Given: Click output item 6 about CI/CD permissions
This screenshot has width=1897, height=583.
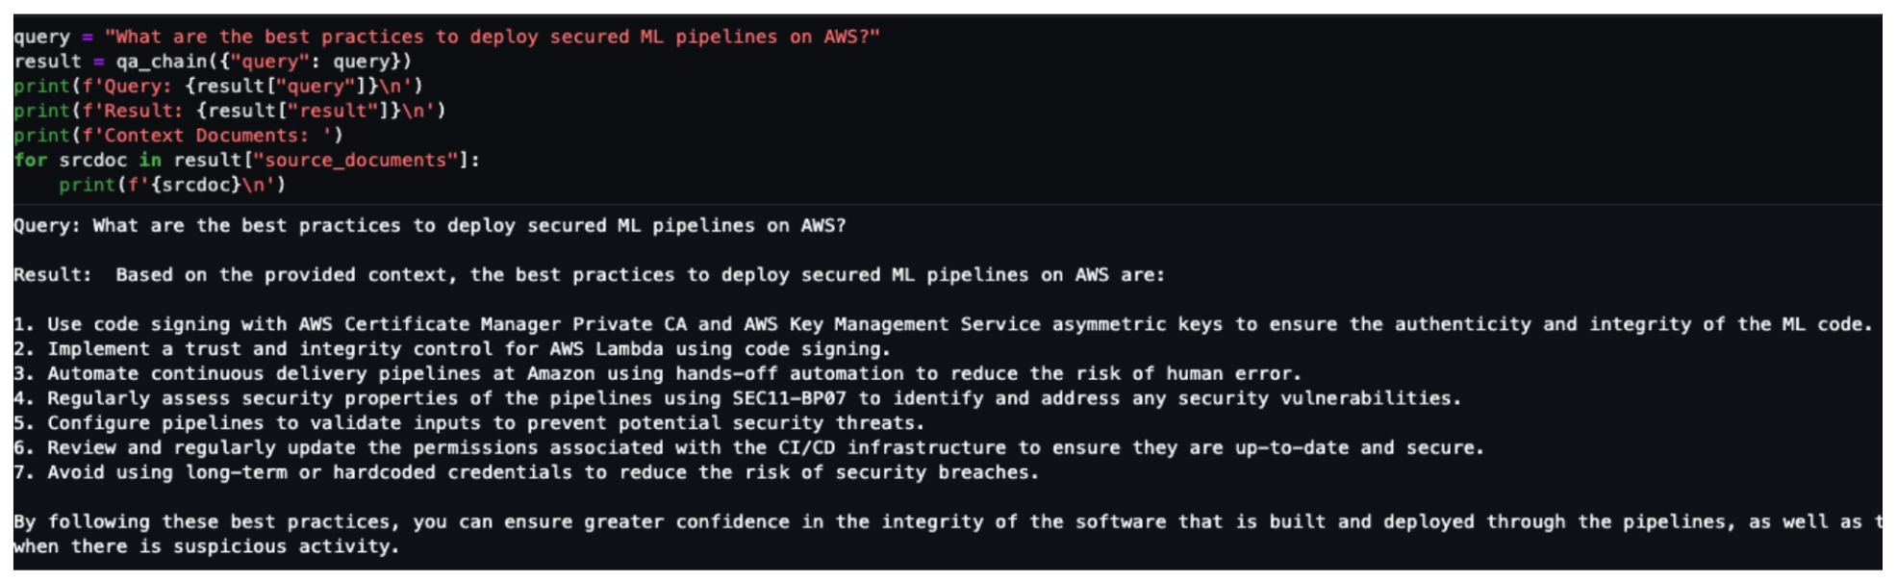Looking at the screenshot, I should pos(748,448).
